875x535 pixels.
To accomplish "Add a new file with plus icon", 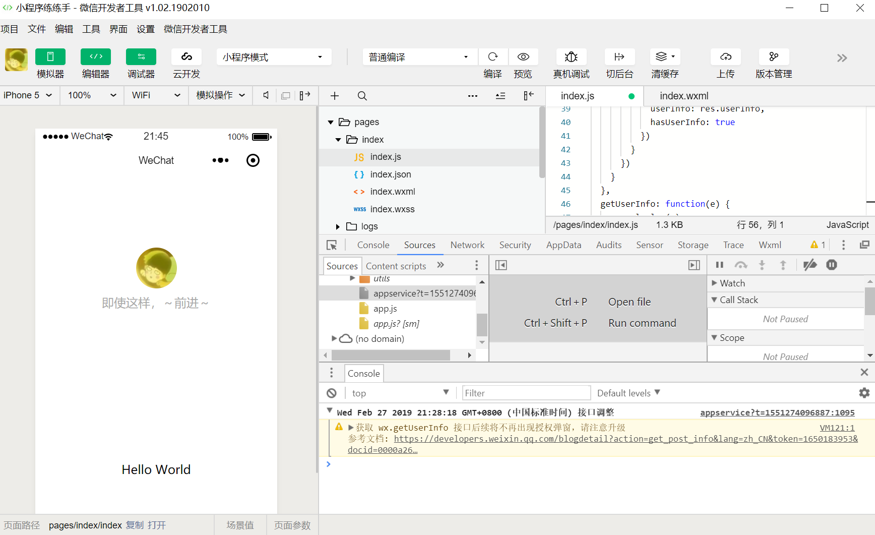I will pos(335,96).
